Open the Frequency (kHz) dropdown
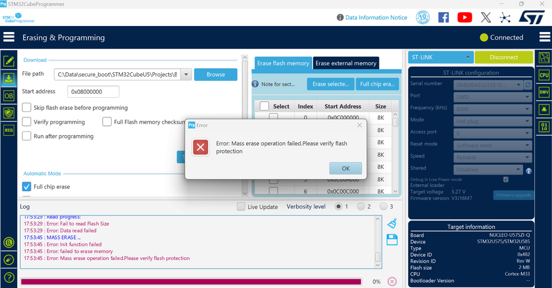The height and width of the screenshot is (288, 552). [x=492, y=109]
